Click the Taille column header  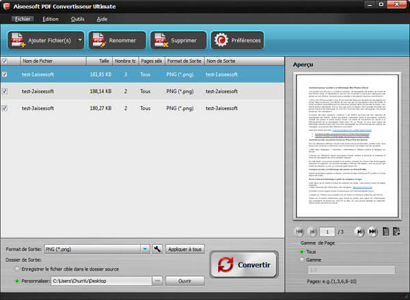point(99,61)
